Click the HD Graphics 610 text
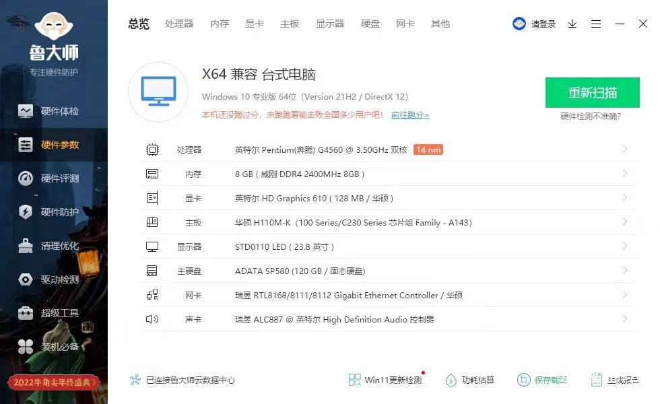The image size is (660, 404). click(x=314, y=198)
